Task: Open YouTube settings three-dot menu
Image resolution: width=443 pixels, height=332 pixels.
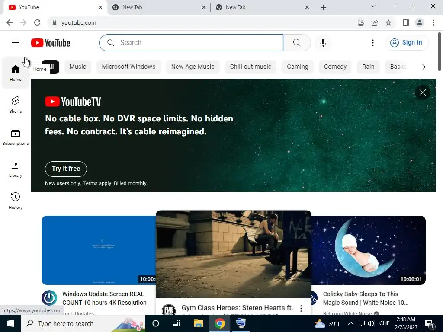Action: coord(372,43)
